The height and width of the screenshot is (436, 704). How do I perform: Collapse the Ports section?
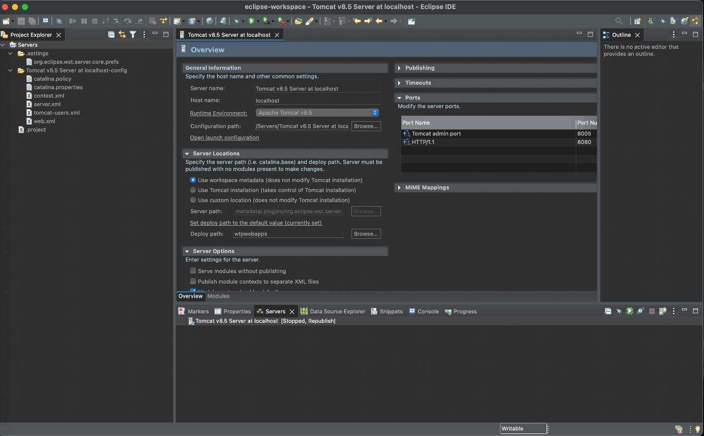[399, 98]
